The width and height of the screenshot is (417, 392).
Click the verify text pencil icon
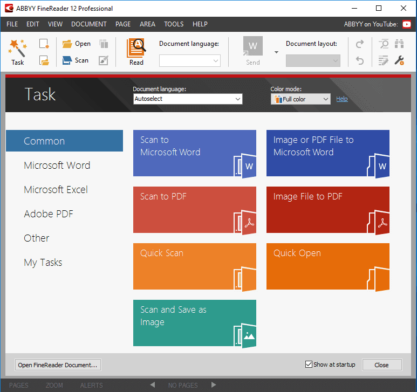384,60
